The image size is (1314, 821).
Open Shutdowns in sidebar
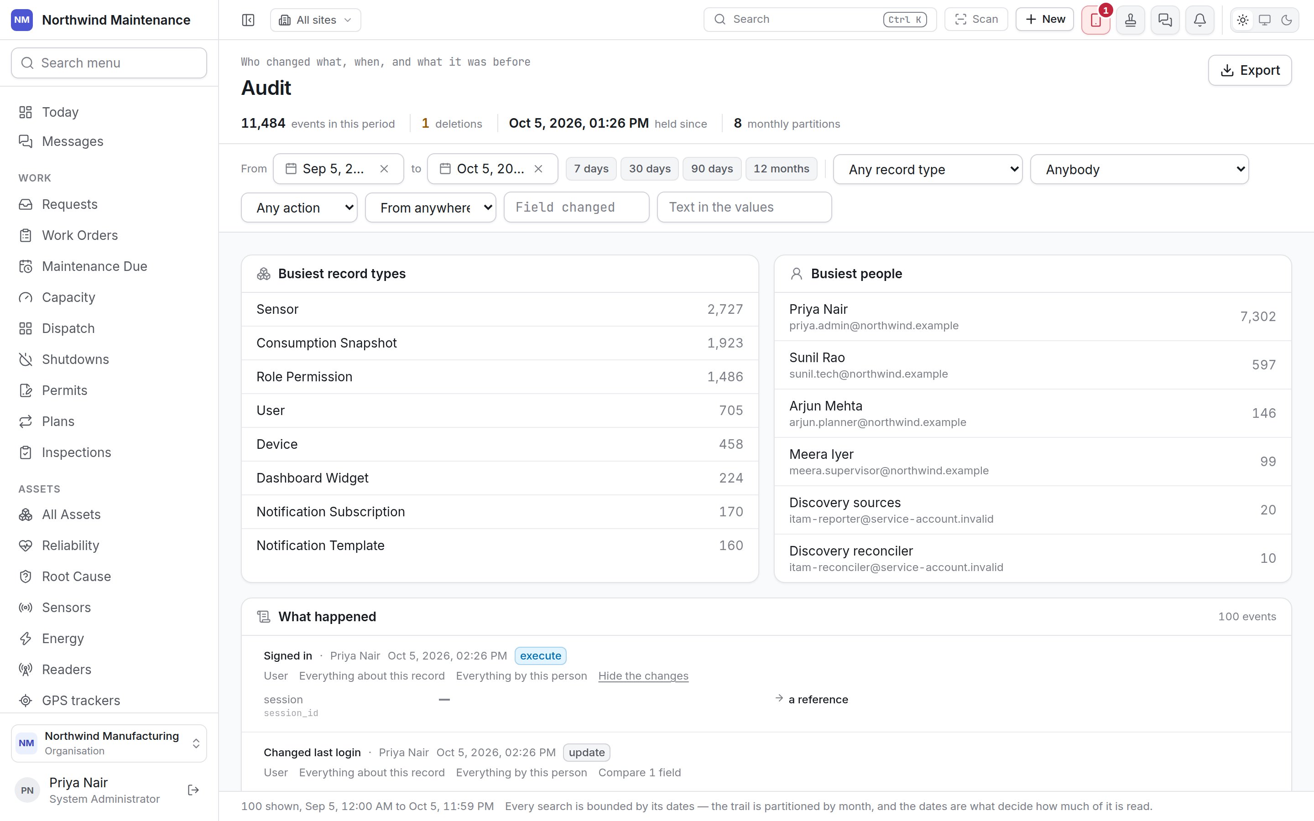(x=109, y=359)
